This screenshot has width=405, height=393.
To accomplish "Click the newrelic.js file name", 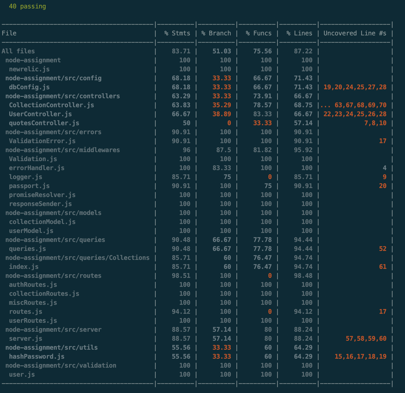I will point(29,69).
